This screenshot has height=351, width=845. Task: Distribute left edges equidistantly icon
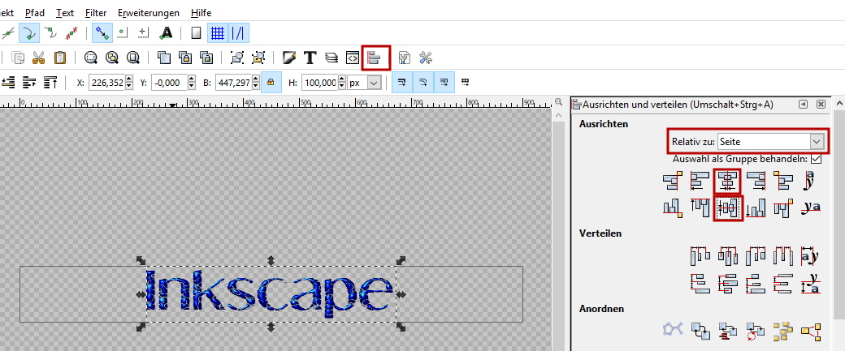[700, 255]
